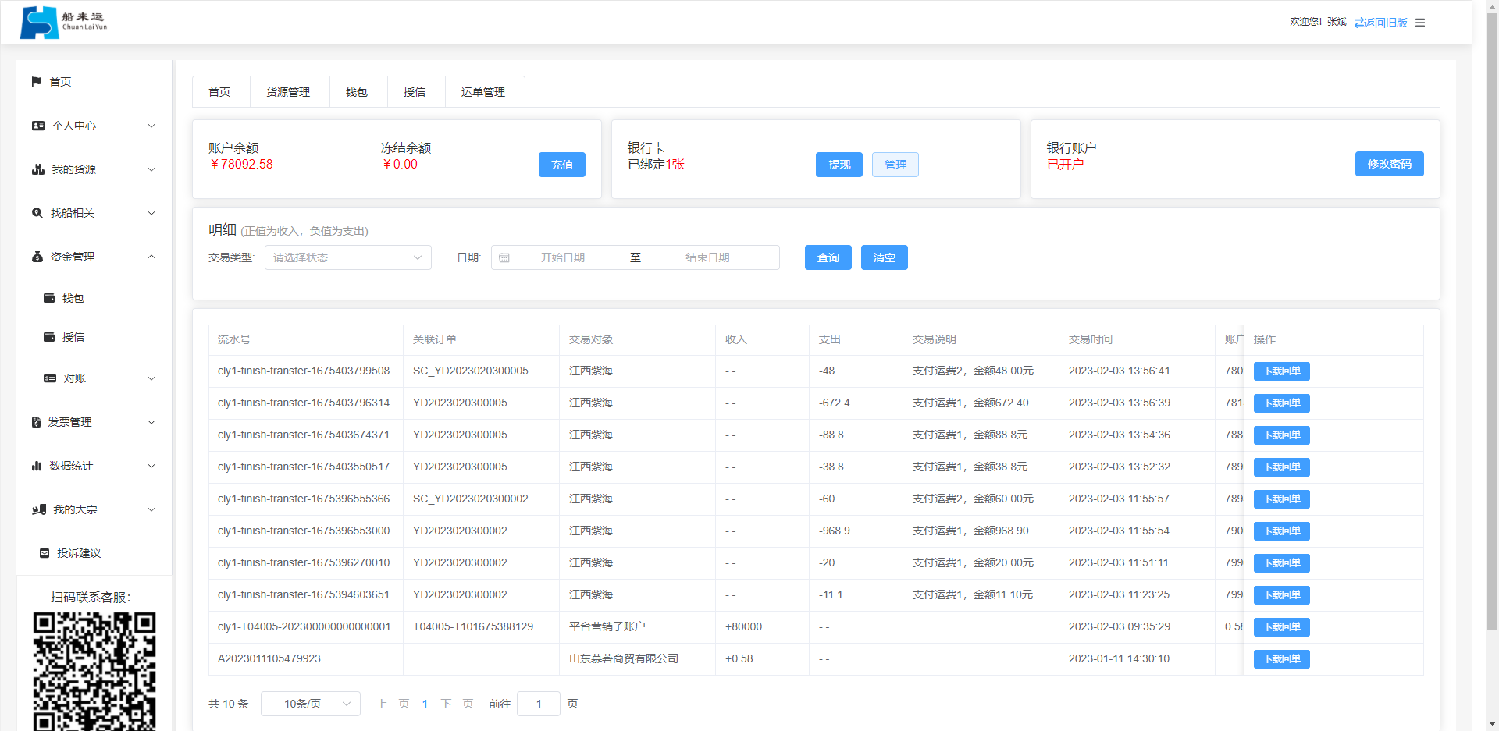Click the 修改密码 button
Image resolution: width=1499 pixels, height=731 pixels.
coord(1390,164)
